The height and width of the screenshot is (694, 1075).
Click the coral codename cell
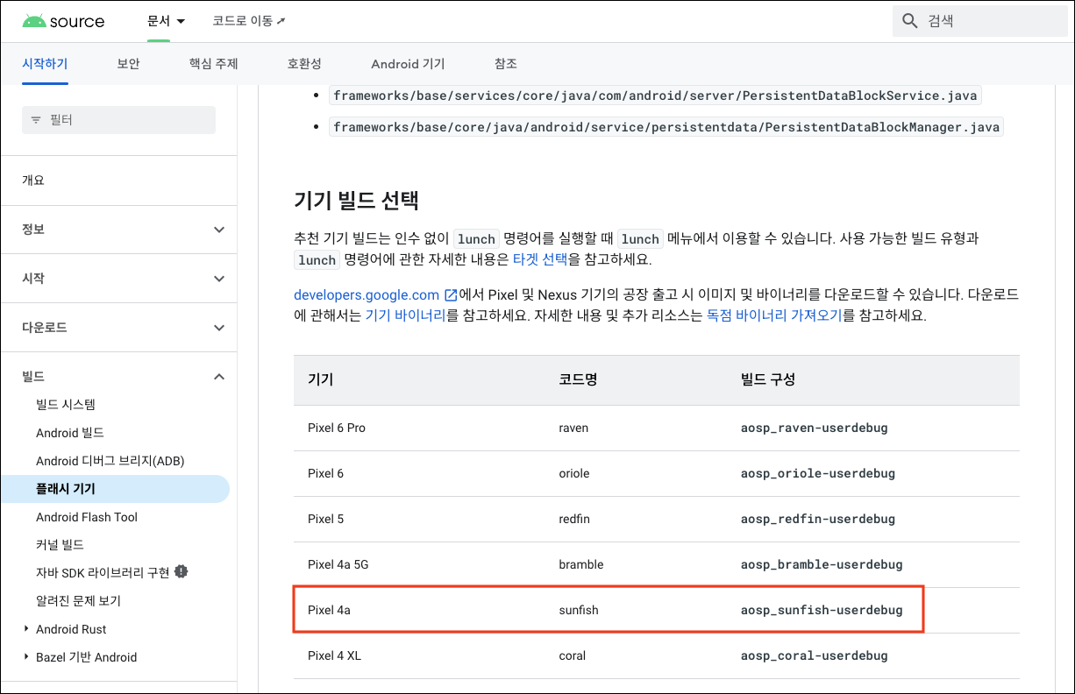[573, 656]
